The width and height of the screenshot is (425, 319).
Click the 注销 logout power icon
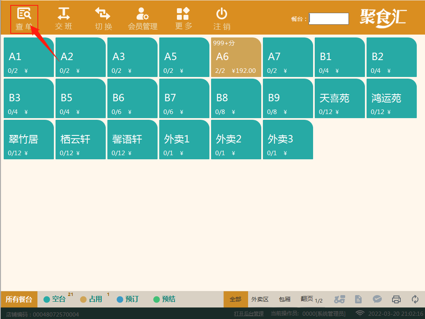tap(222, 19)
